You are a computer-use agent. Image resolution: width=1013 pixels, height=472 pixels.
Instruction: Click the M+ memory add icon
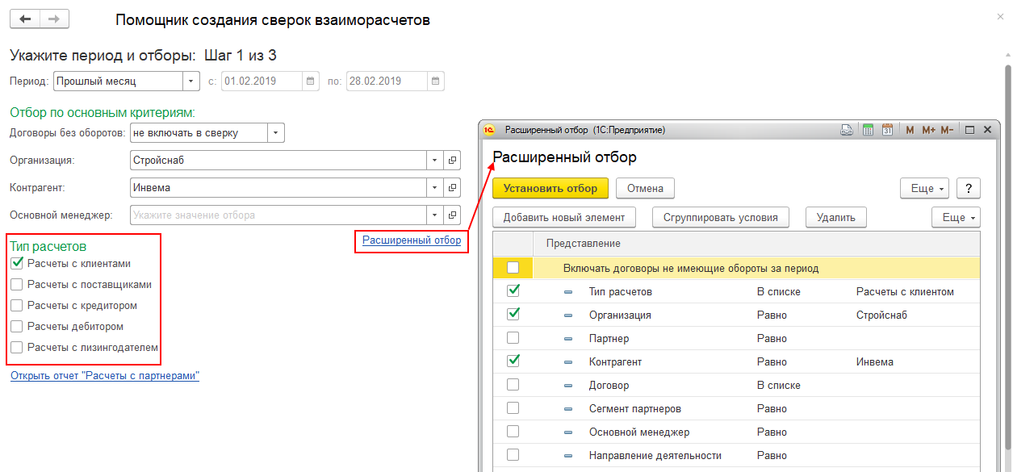[x=927, y=130]
